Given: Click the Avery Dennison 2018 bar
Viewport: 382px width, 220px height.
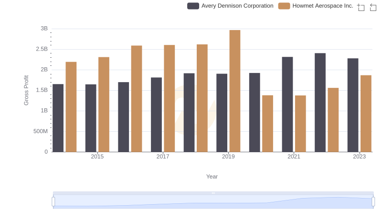Looking at the screenshot, I should click(x=189, y=113).
